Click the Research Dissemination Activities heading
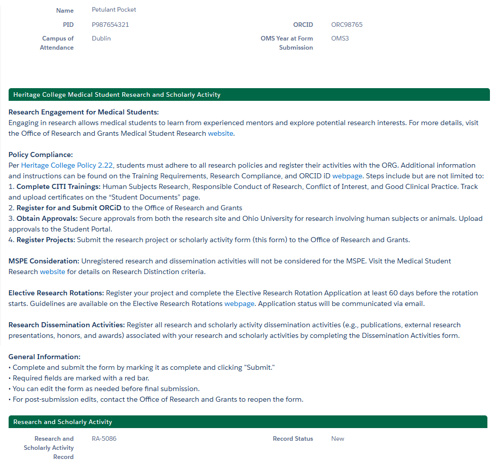495x461 pixels. coord(66,325)
